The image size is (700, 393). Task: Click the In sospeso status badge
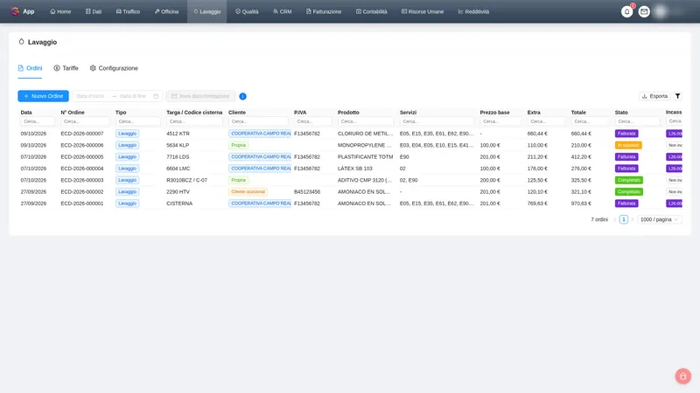[x=628, y=145]
